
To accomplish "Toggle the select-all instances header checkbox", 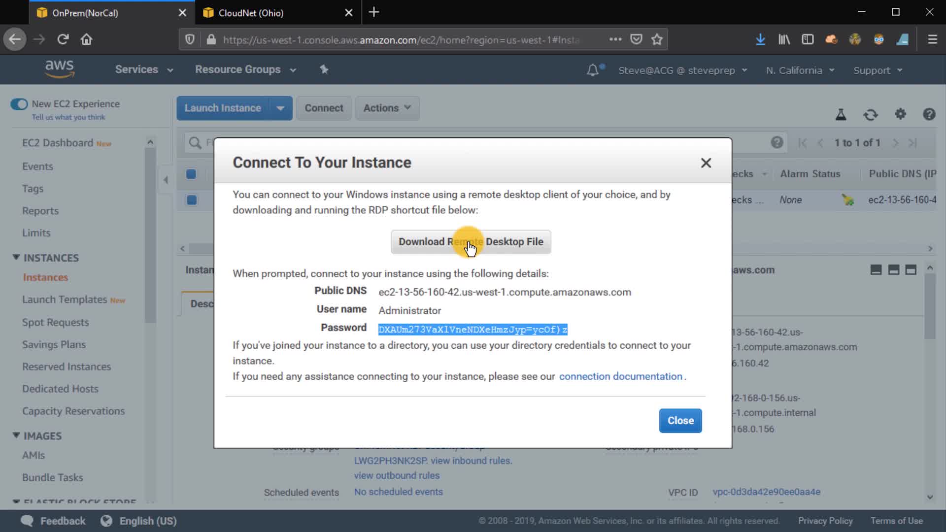I will [191, 174].
